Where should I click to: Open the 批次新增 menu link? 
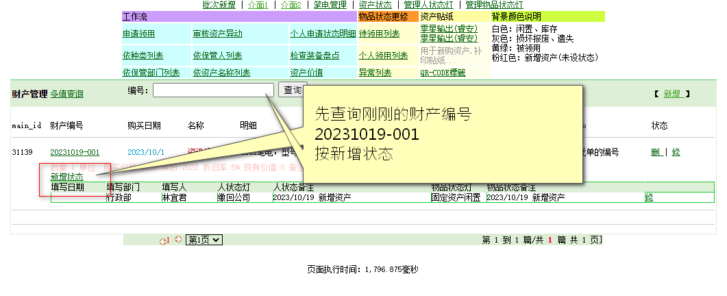[219, 5]
